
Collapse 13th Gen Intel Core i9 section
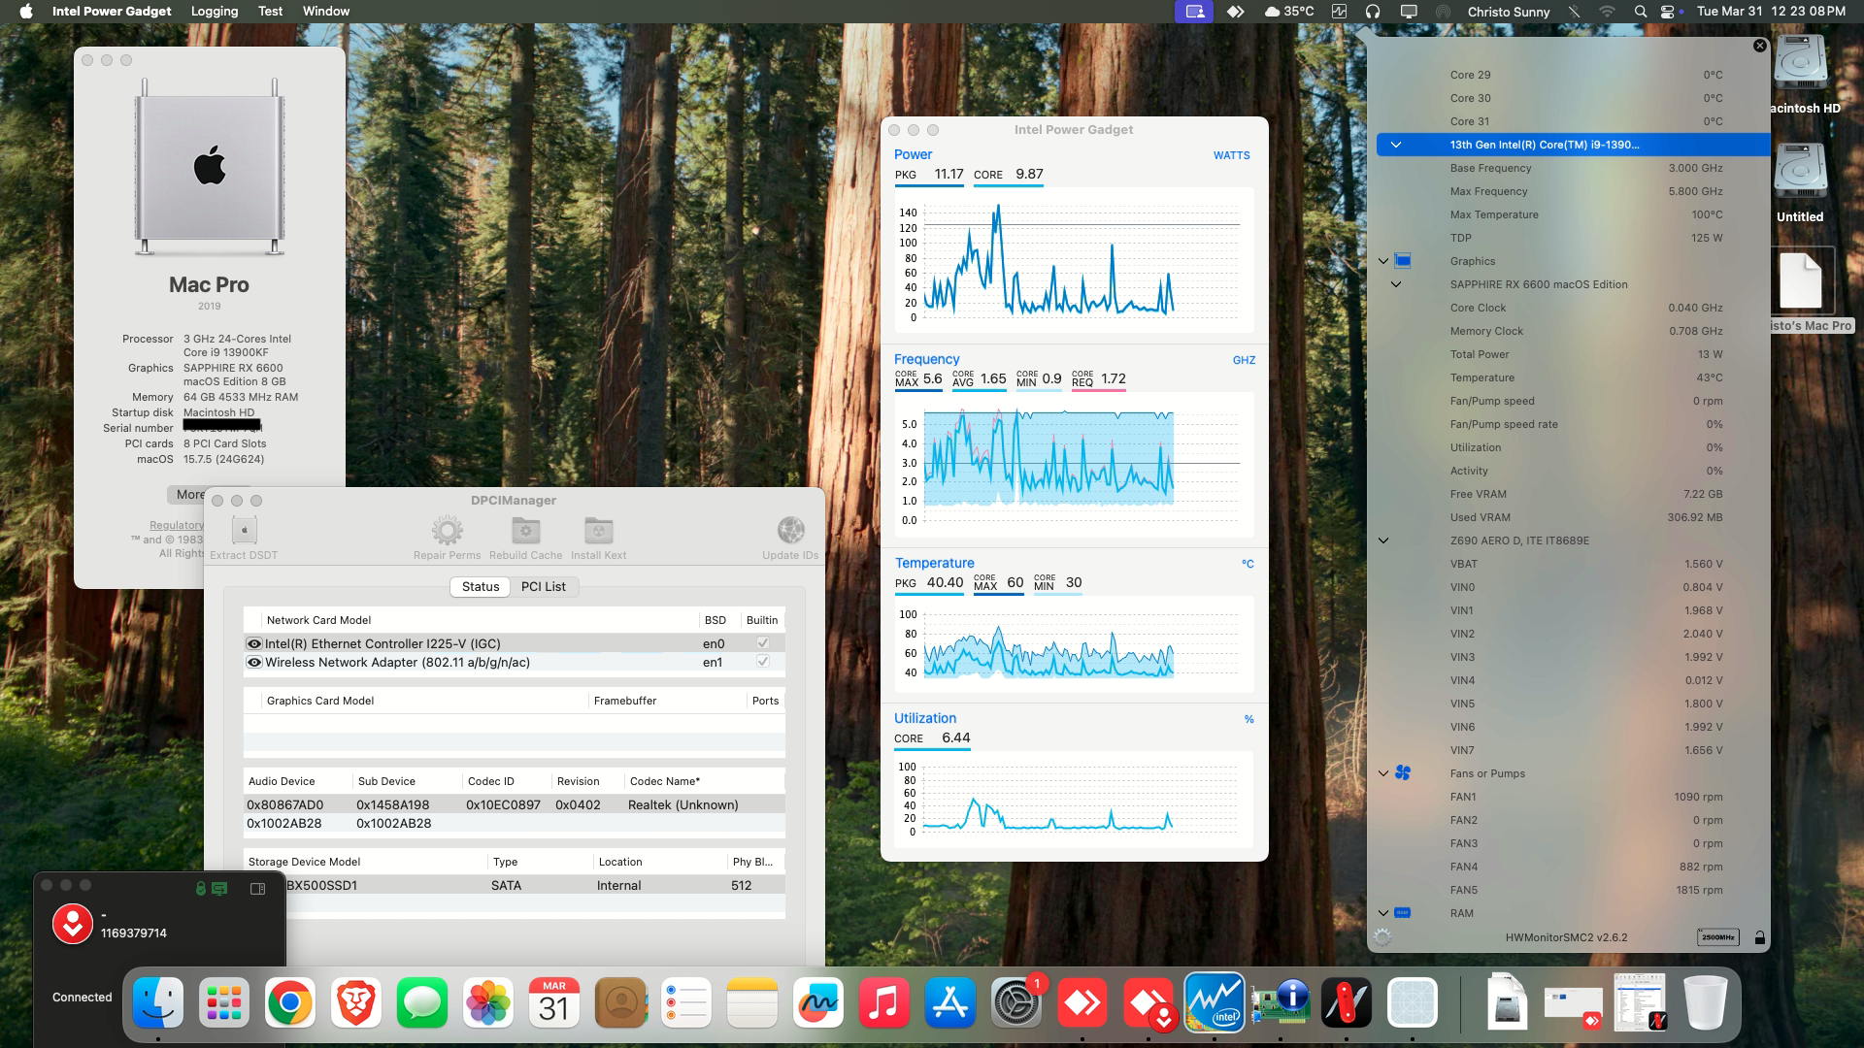point(1396,145)
